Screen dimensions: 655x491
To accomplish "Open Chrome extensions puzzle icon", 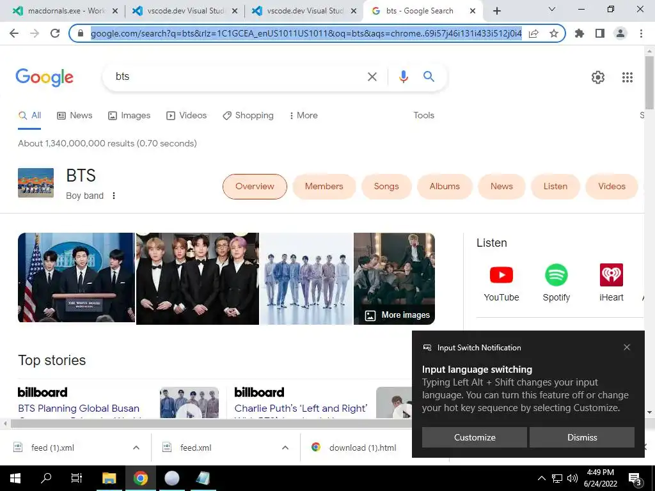I will [580, 33].
